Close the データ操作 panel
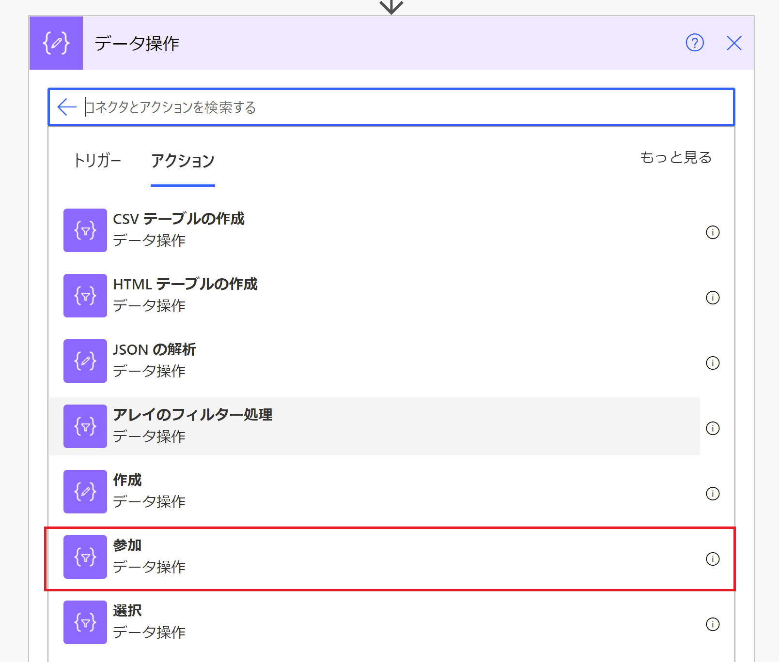779x662 pixels. 734,43
